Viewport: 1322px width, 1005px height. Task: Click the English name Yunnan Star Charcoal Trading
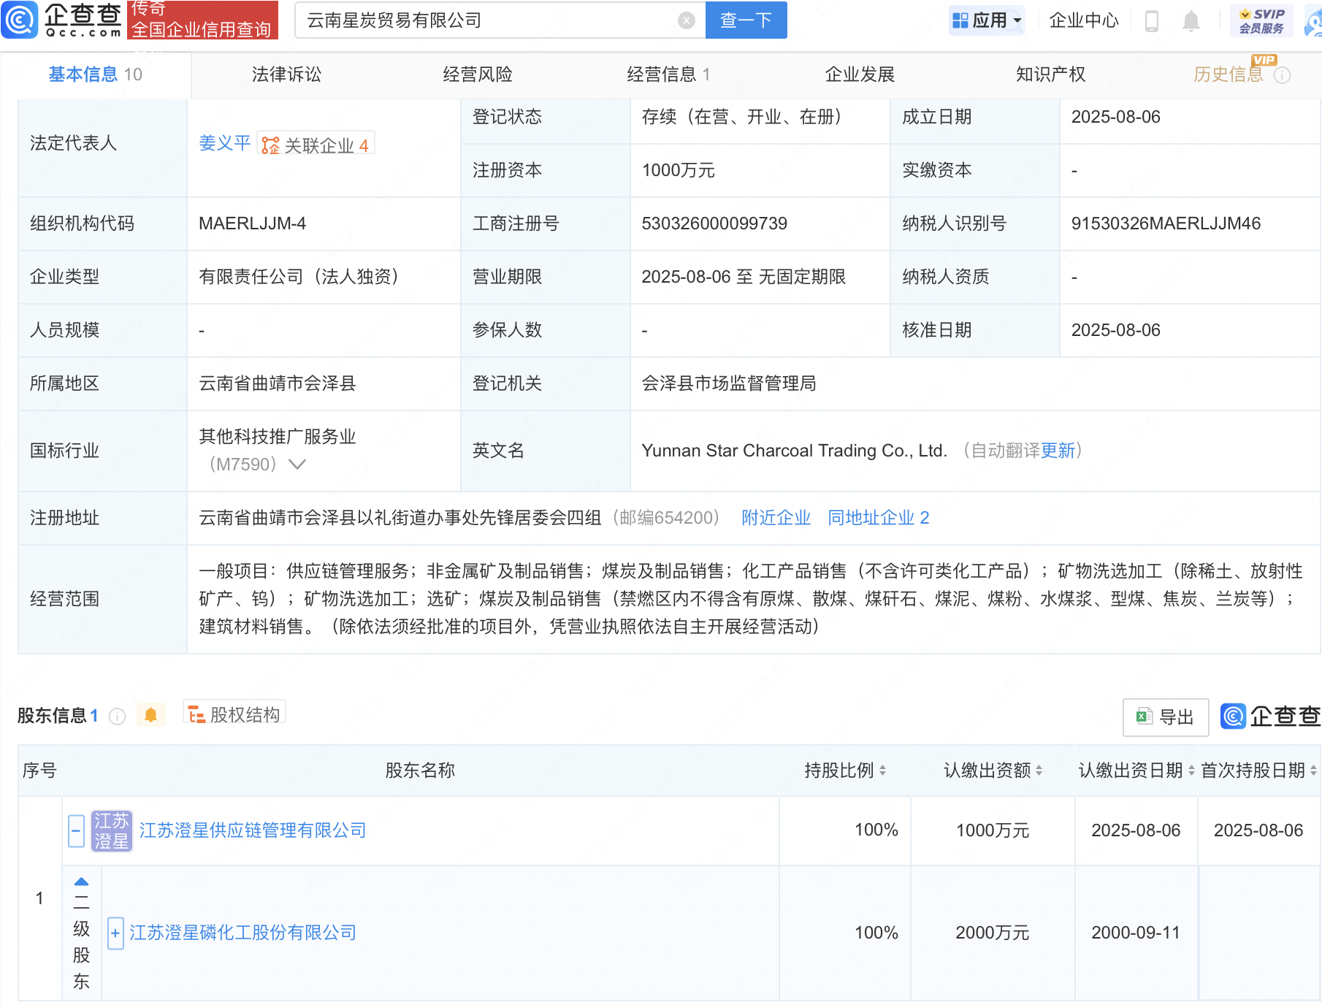(x=794, y=451)
